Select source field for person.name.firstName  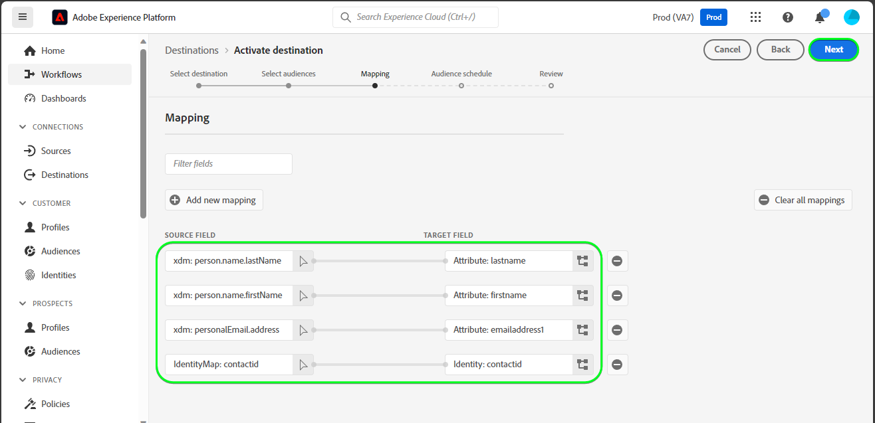303,296
